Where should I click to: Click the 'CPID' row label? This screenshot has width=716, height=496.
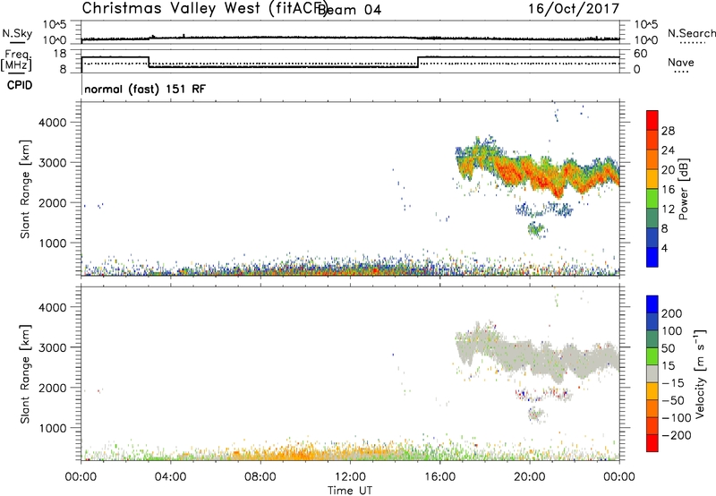(20, 85)
